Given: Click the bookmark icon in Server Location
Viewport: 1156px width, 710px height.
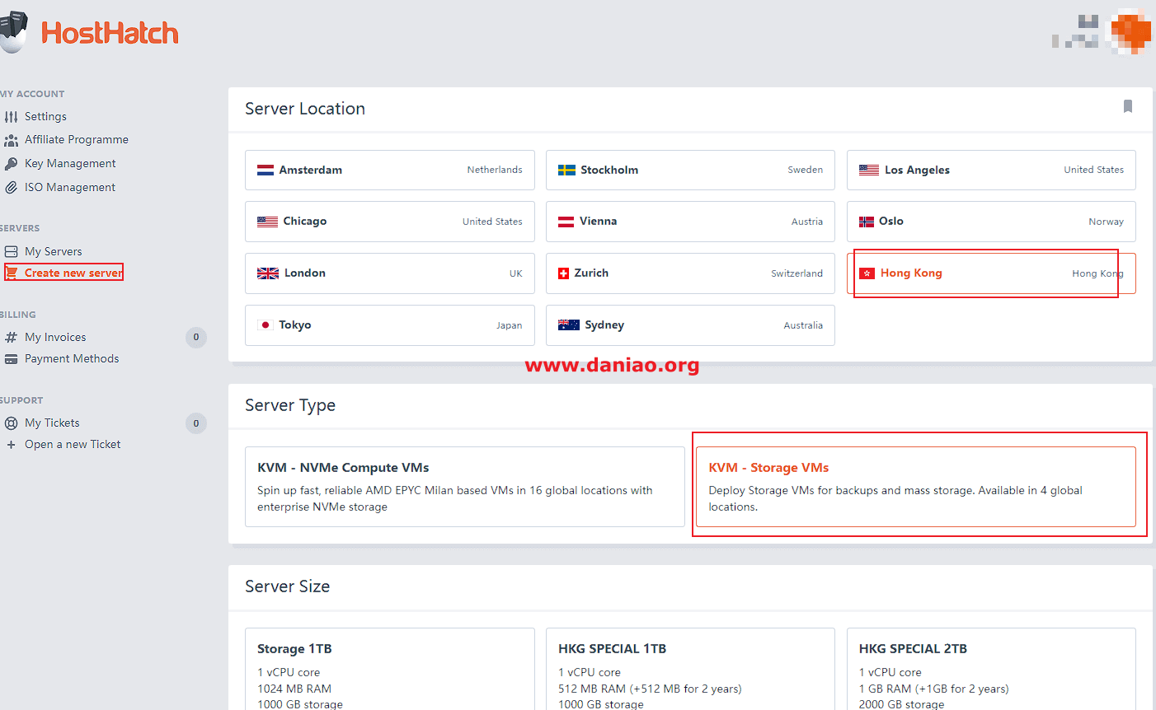Looking at the screenshot, I should tap(1128, 106).
